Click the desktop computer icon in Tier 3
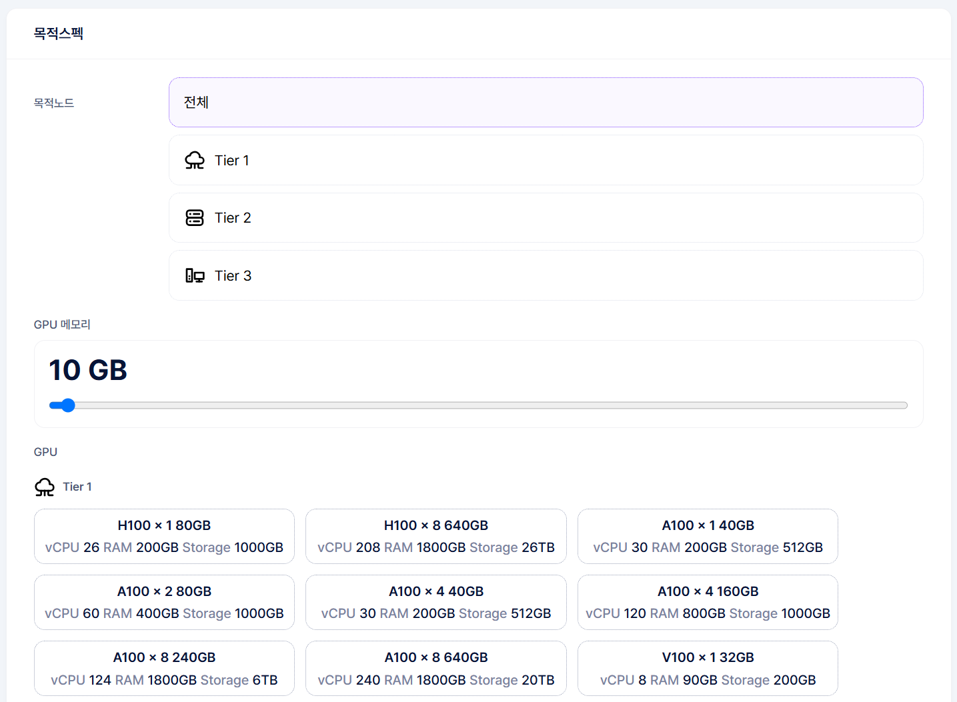 tap(195, 275)
